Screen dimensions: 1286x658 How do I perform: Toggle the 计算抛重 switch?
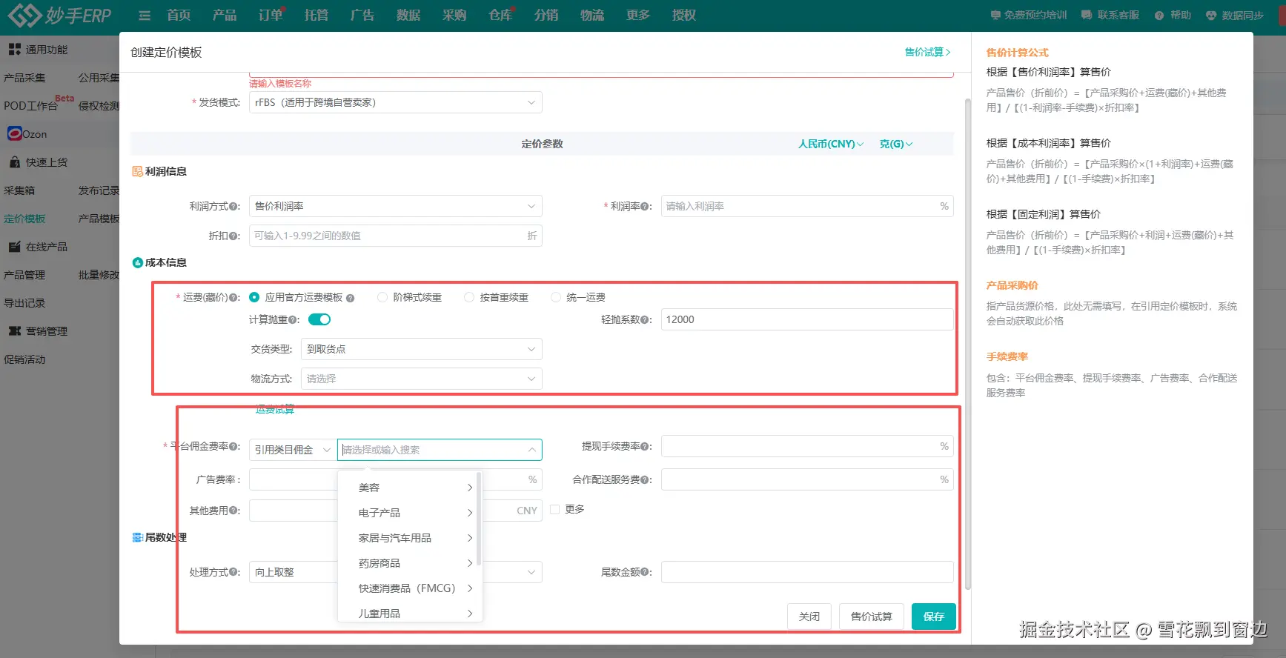click(319, 319)
